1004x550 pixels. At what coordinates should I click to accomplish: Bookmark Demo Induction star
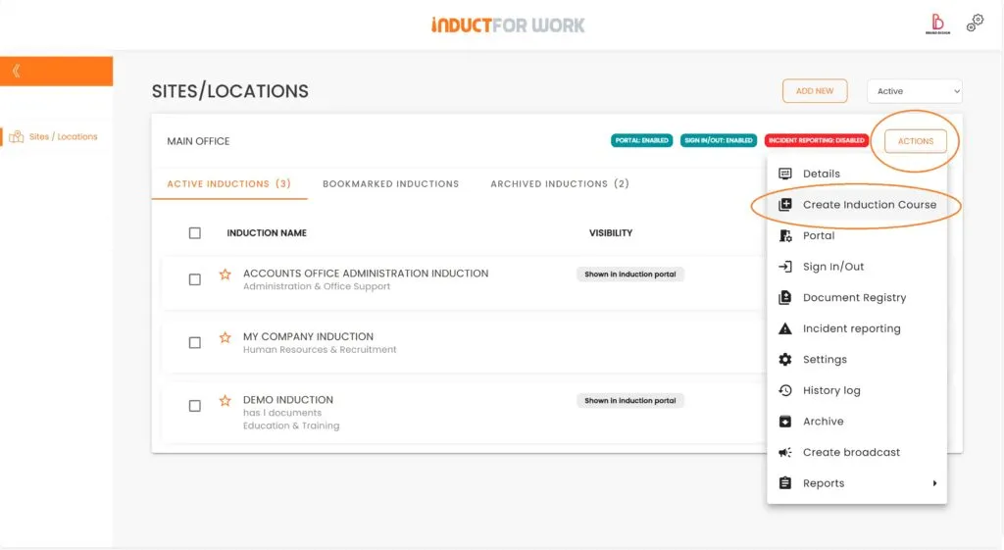click(x=225, y=401)
